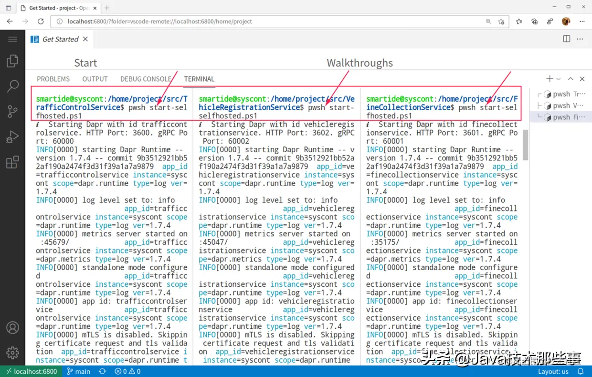Open the browser Favorites list

coord(519,21)
